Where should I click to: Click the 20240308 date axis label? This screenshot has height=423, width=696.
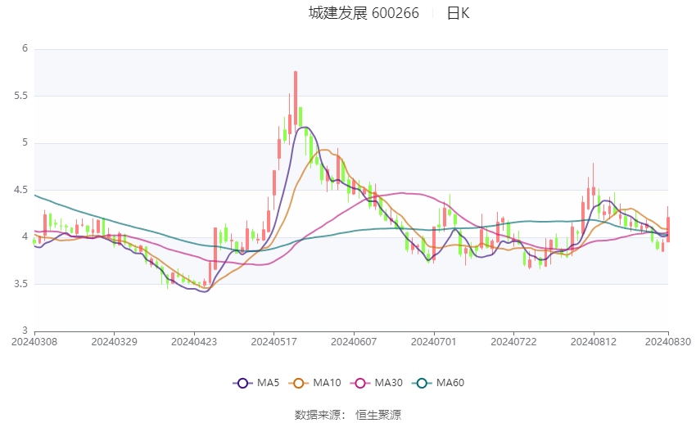[34, 342]
